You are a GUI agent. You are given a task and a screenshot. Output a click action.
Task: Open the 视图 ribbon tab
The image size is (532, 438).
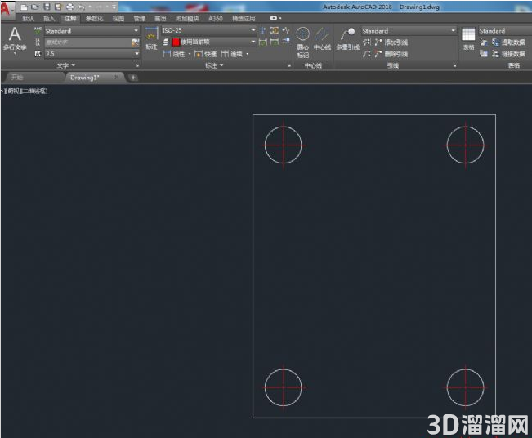(x=118, y=18)
